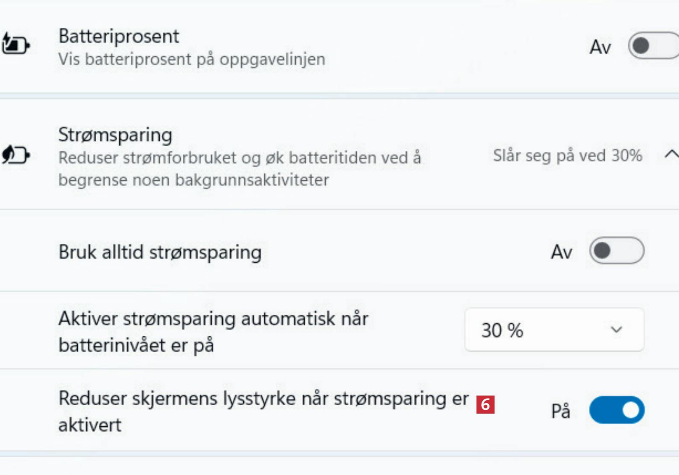Open the 30 % battery level dropdown
The width and height of the screenshot is (679, 475).
[x=554, y=330]
